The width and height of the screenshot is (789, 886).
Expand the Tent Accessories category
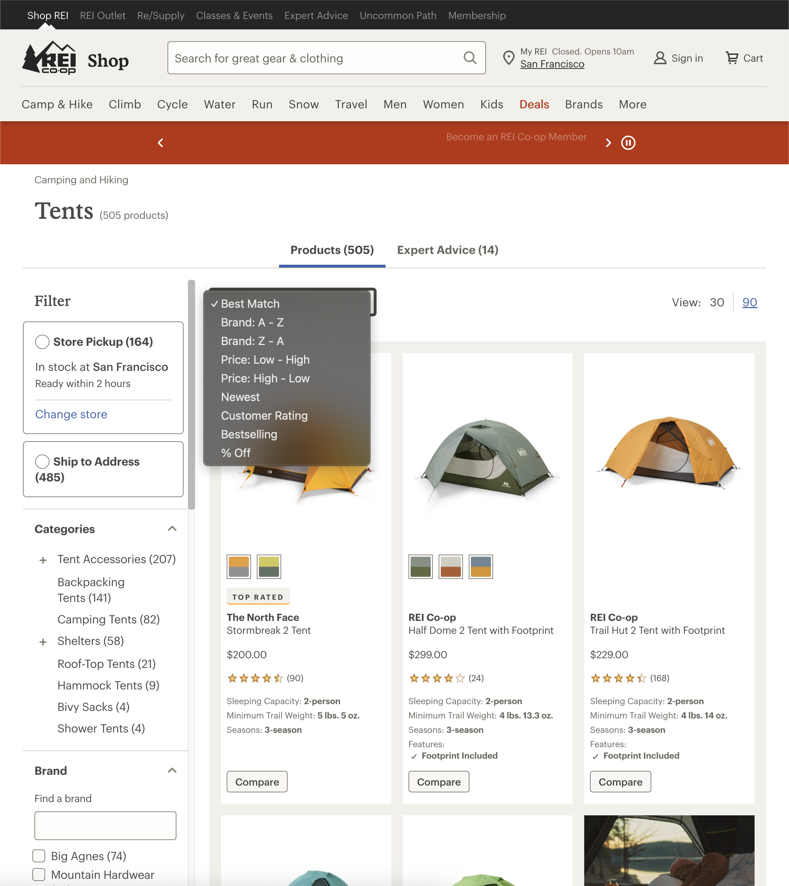[x=43, y=560]
